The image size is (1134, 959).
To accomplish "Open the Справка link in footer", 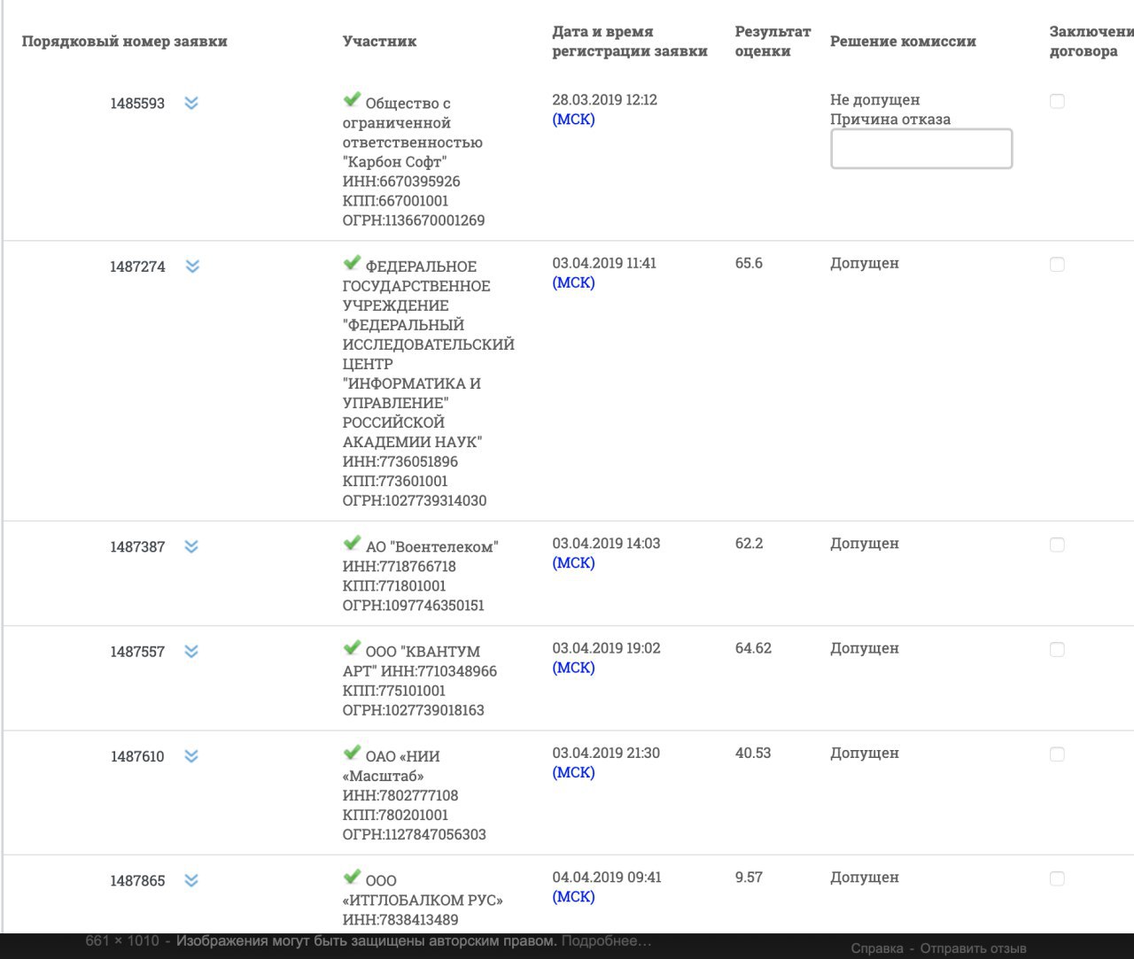I will 877,948.
